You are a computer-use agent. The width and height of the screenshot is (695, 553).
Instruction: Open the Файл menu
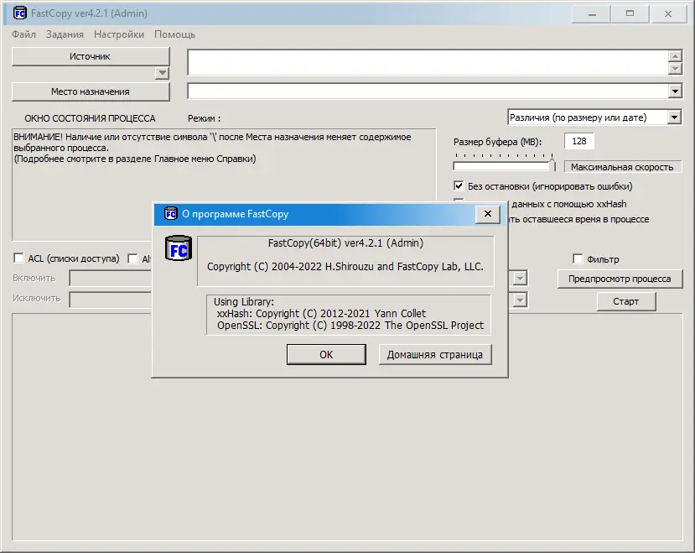coord(24,34)
